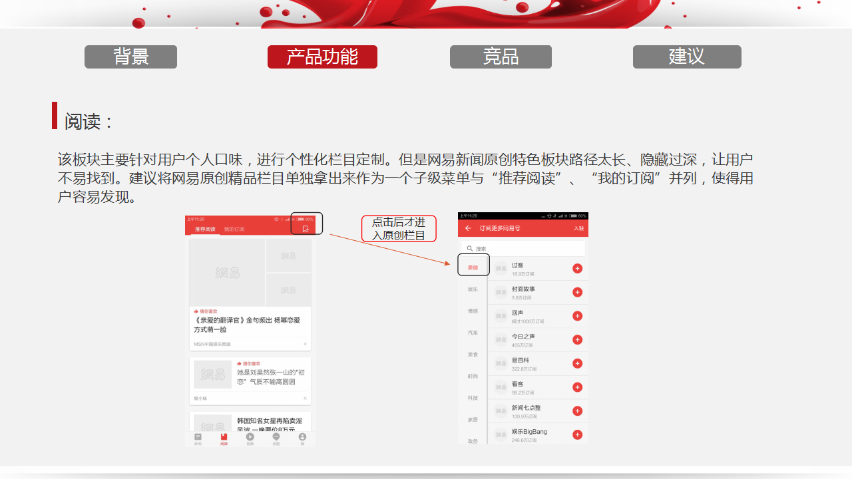This screenshot has width=852, height=479.
Task: Dismiss the MSN中国娱乐频道 card with X
Action: coord(305,344)
